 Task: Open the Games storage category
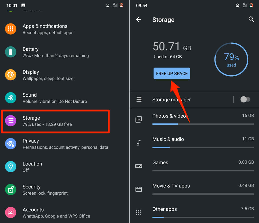[x=160, y=163]
